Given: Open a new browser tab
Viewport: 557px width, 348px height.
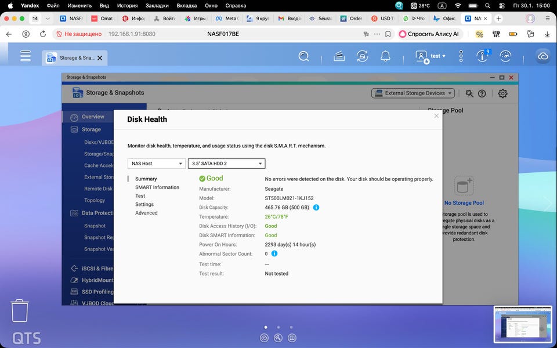Looking at the screenshot, I should tap(499, 19).
